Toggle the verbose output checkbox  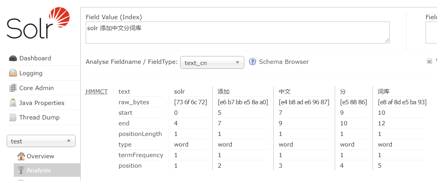[x=430, y=61]
